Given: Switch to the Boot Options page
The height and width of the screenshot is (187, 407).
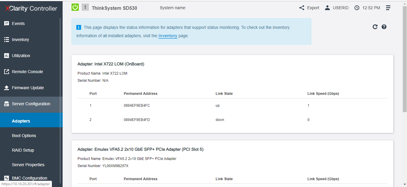Looking at the screenshot, I should [x=24, y=135].
